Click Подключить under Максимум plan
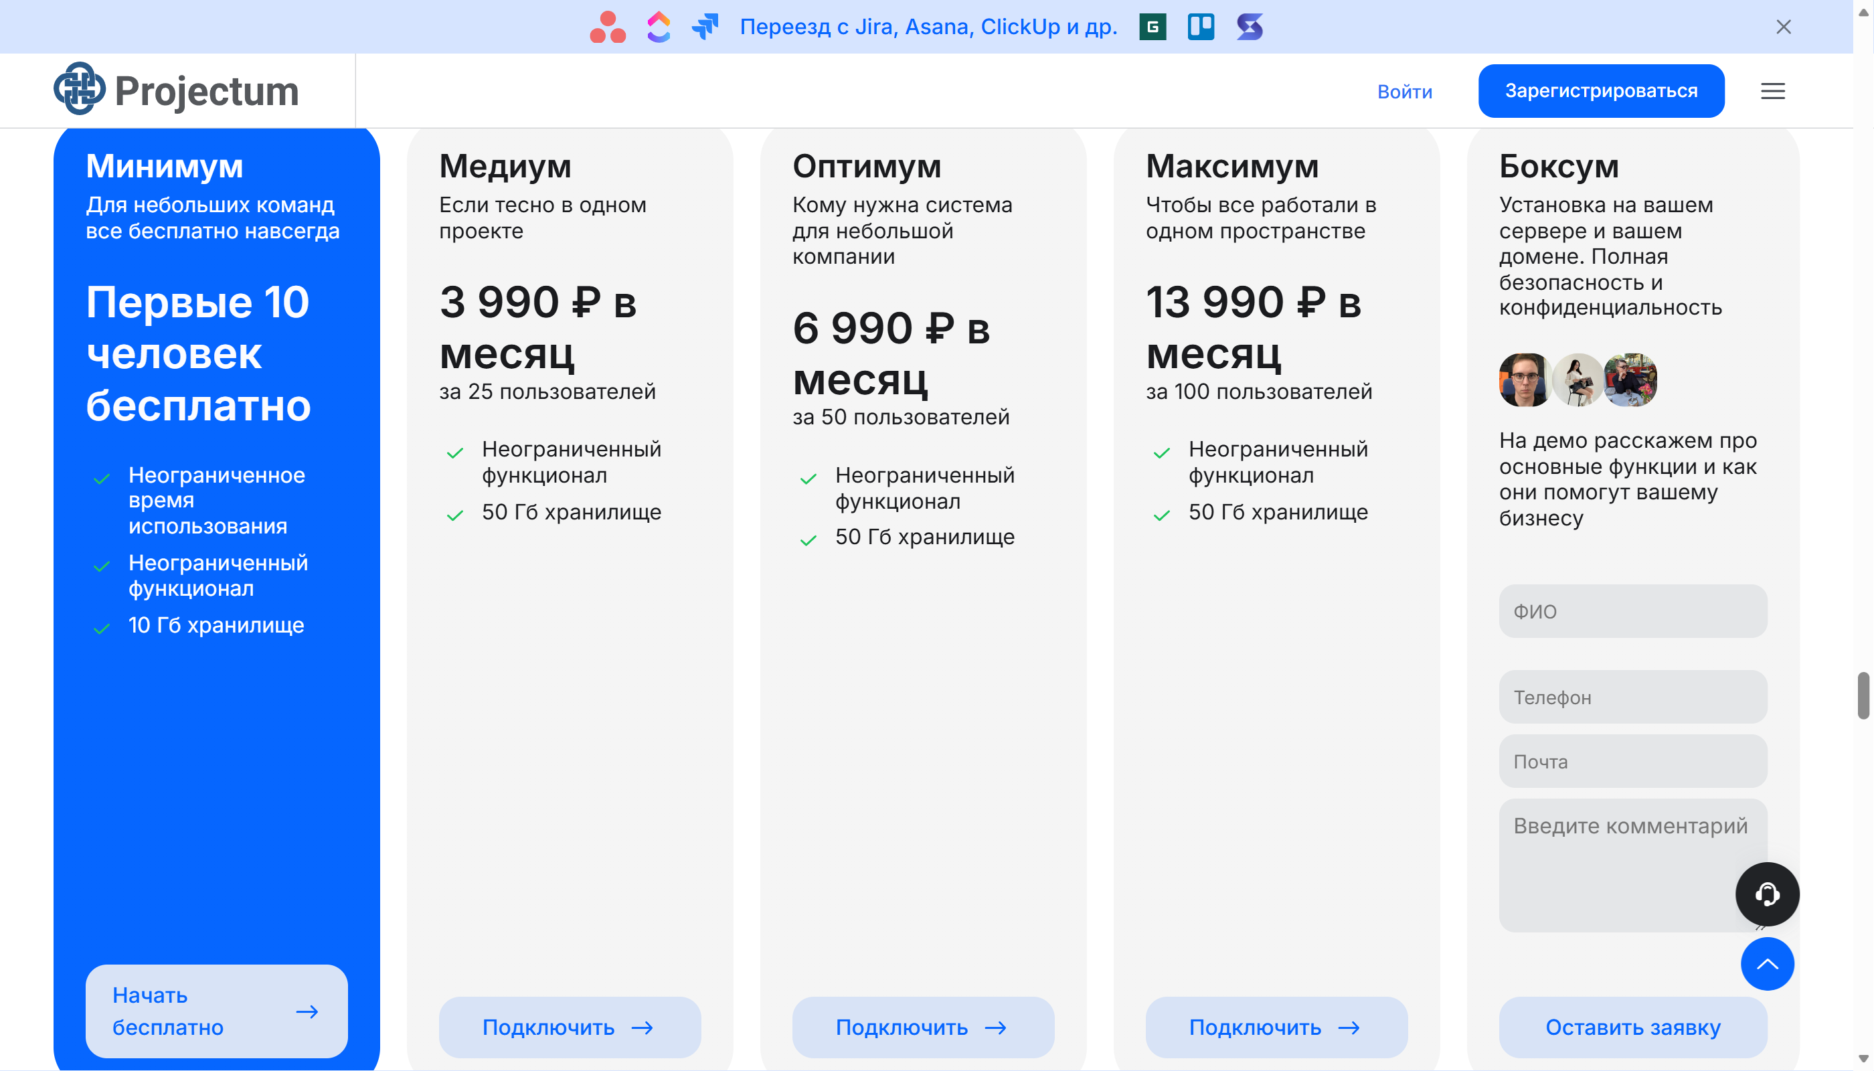Screen dimensions: 1874x1071 [x=1276, y=1027]
